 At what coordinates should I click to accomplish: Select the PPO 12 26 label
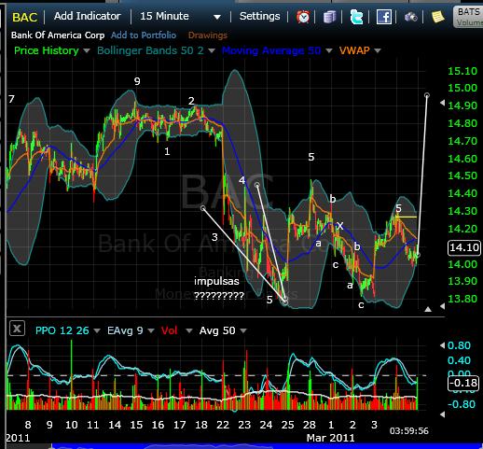(x=62, y=330)
